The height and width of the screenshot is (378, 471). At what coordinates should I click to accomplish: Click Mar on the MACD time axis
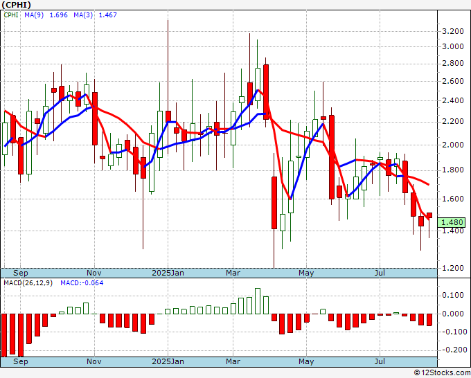click(x=233, y=361)
